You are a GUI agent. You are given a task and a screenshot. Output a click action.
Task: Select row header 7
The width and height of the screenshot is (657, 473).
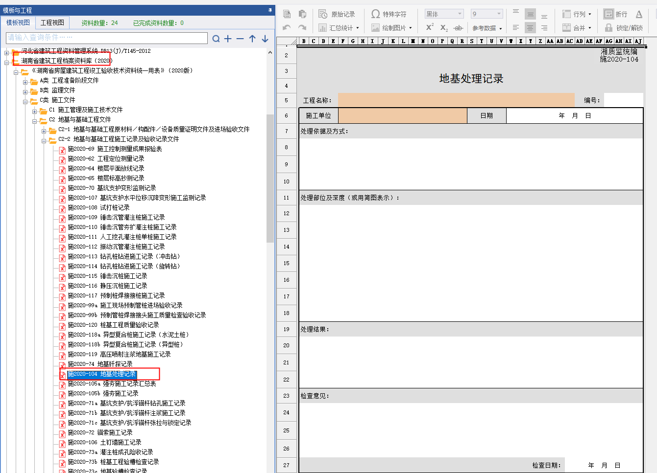[x=286, y=131]
